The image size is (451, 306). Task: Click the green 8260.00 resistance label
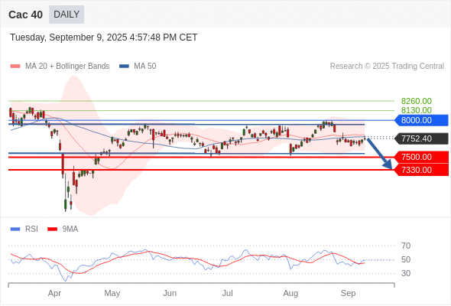click(416, 101)
